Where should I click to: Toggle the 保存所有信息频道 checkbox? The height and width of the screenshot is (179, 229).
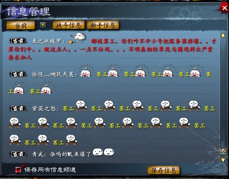[18, 169]
